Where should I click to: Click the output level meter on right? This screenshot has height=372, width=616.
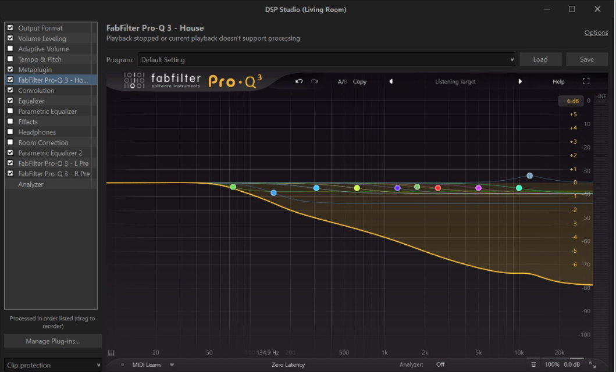coord(601,224)
